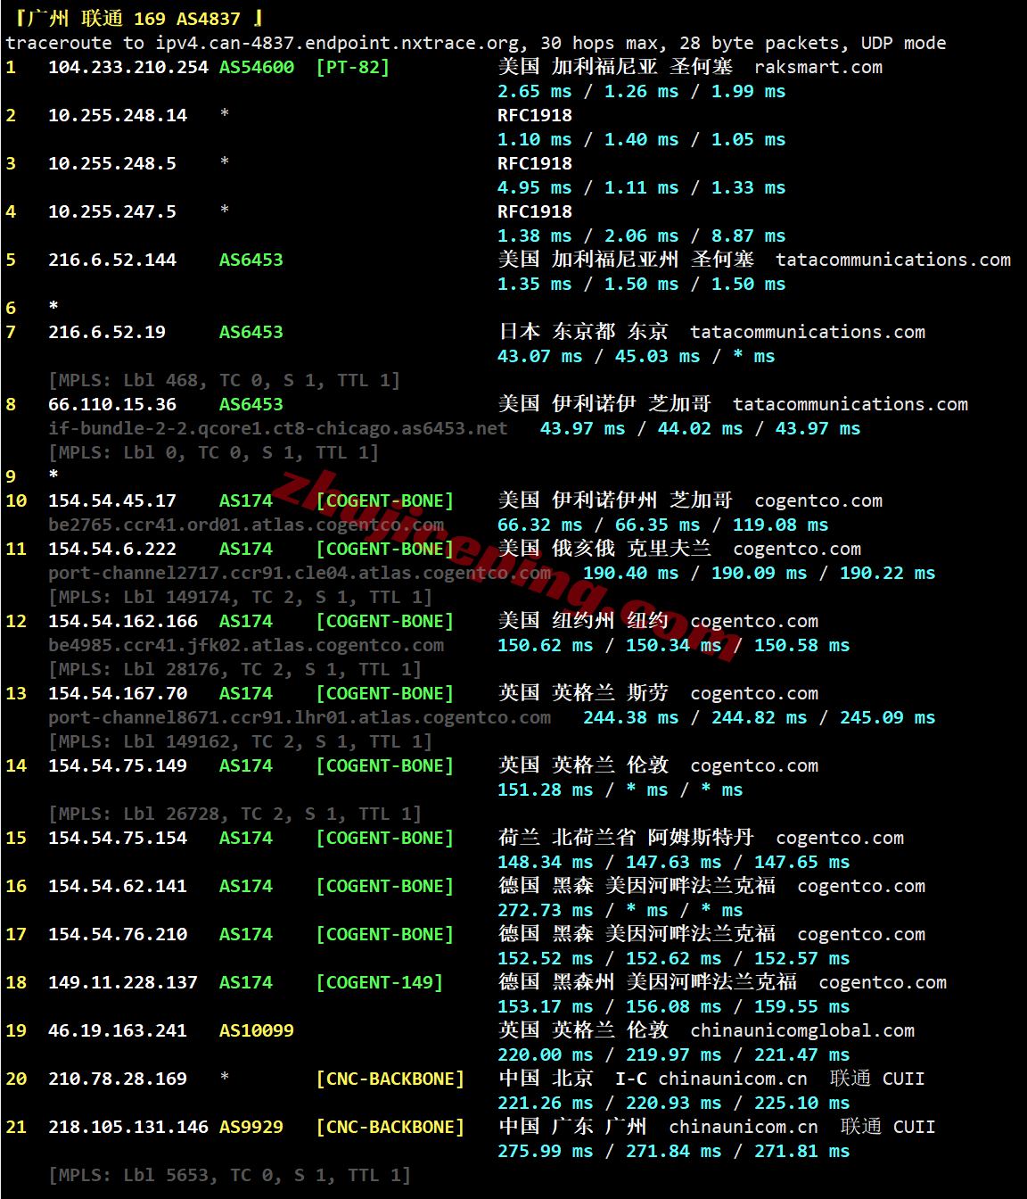Click the [COGENT-149] tag
Screen dimensions: 1027x1199
[380, 982]
